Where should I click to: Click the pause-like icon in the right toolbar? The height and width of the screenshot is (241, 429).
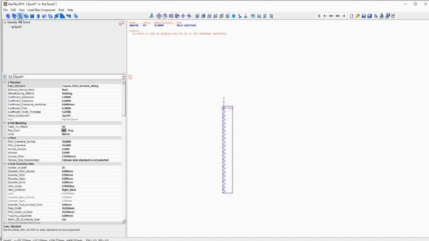point(319,16)
